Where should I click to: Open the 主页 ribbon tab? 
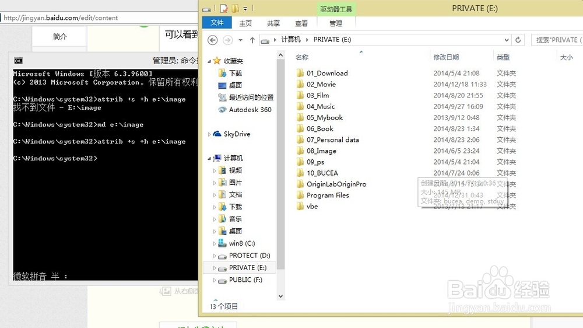click(245, 23)
